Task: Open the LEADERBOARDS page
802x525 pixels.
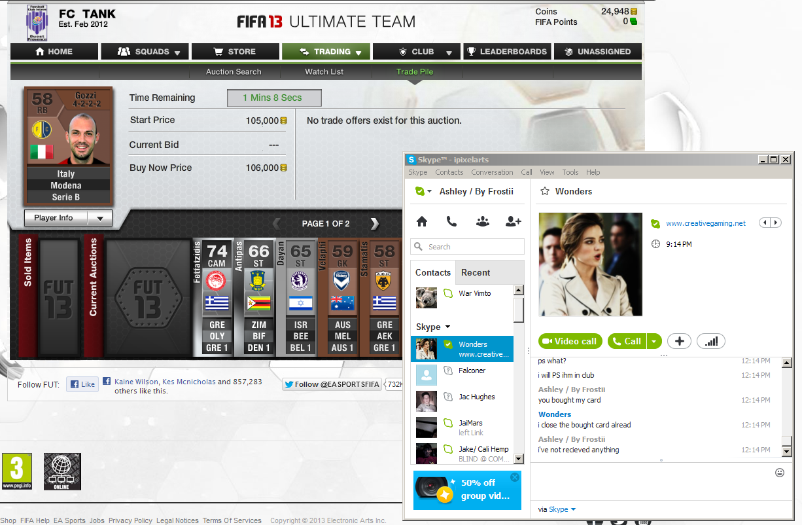Action: click(507, 52)
